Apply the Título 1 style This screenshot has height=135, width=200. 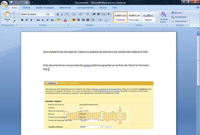click(x=148, y=17)
